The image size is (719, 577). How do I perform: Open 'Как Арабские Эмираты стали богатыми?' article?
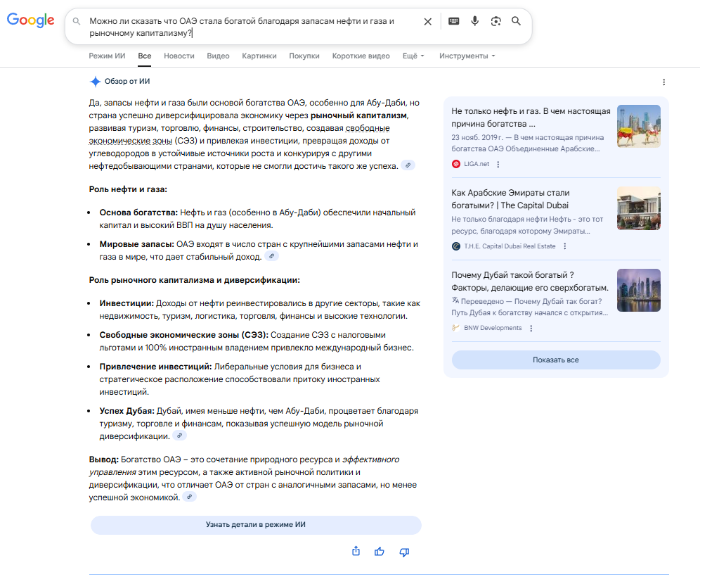[510, 199]
